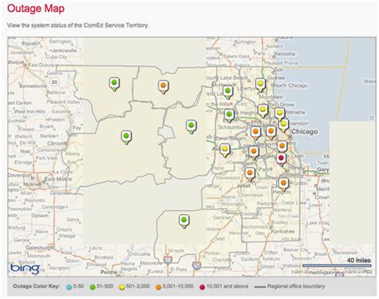Click the Chicago city label
Viewport: 379px width, 299px height.
[305, 132]
